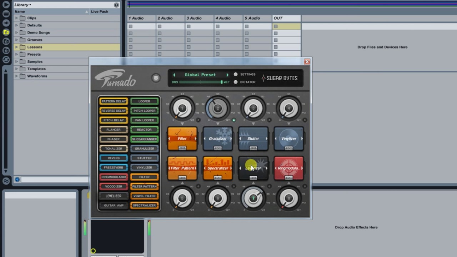Click Turnado knob 7
Viewport: 457px width, 257px height.
coord(253,198)
